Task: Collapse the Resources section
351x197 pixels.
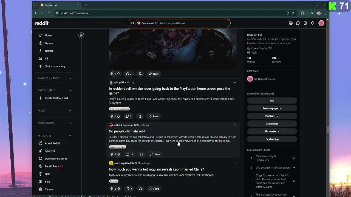Action: (70, 135)
